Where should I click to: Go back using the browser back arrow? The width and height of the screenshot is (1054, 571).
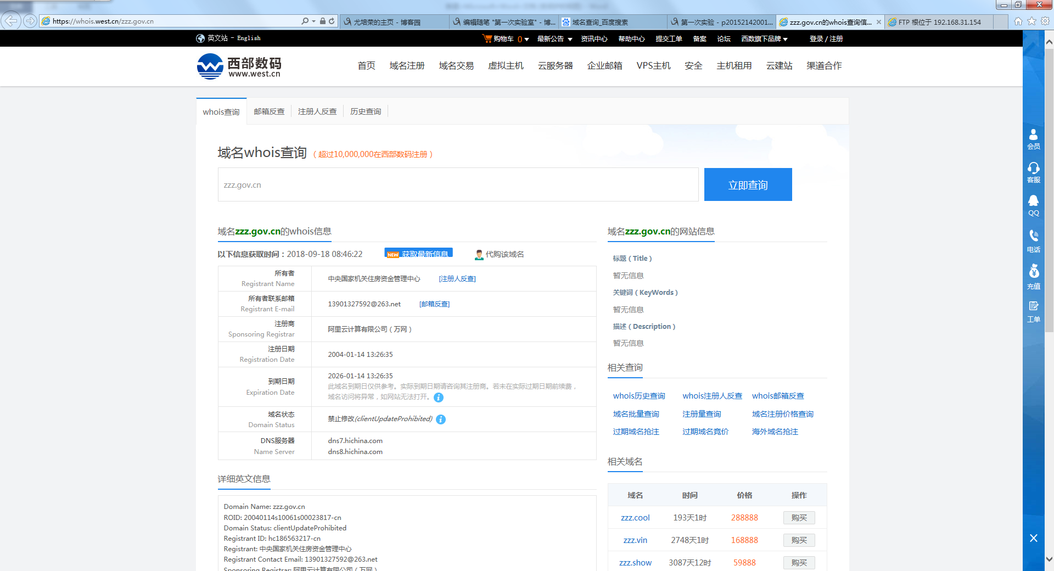click(11, 21)
